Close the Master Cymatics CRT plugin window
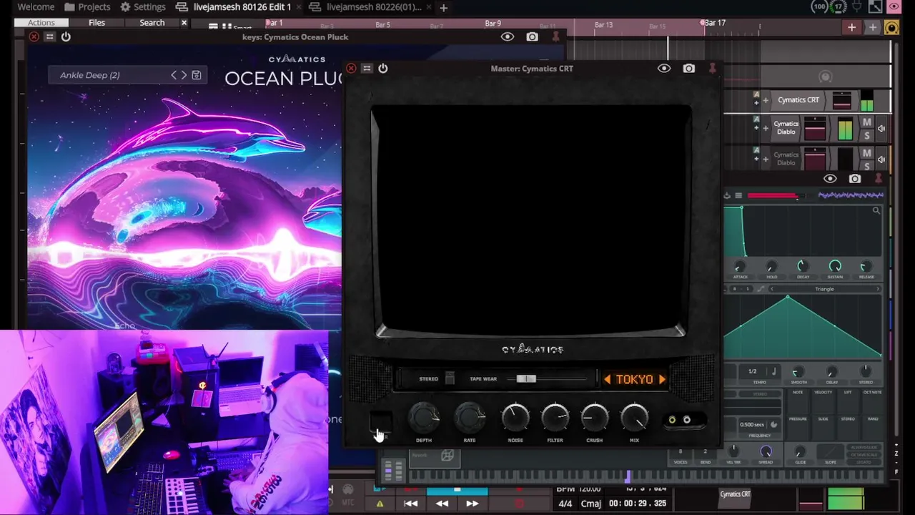 pos(351,69)
